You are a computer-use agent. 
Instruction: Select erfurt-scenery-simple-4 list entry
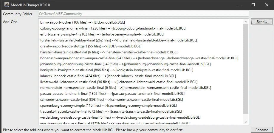[x=102, y=34]
